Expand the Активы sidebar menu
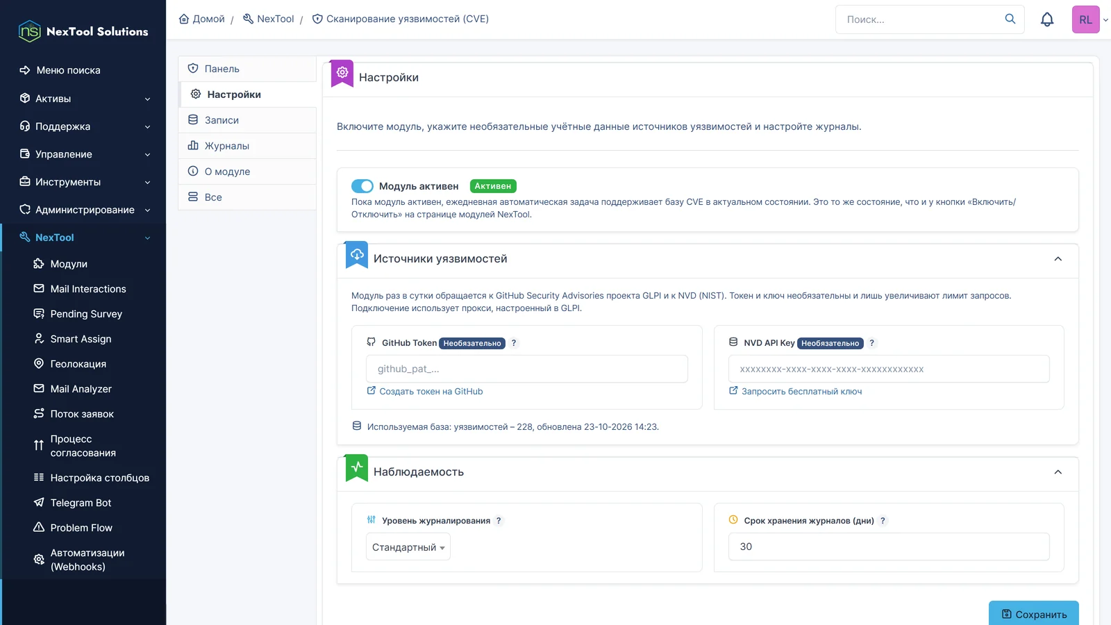1111x625 pixels. tap(83, 99)
